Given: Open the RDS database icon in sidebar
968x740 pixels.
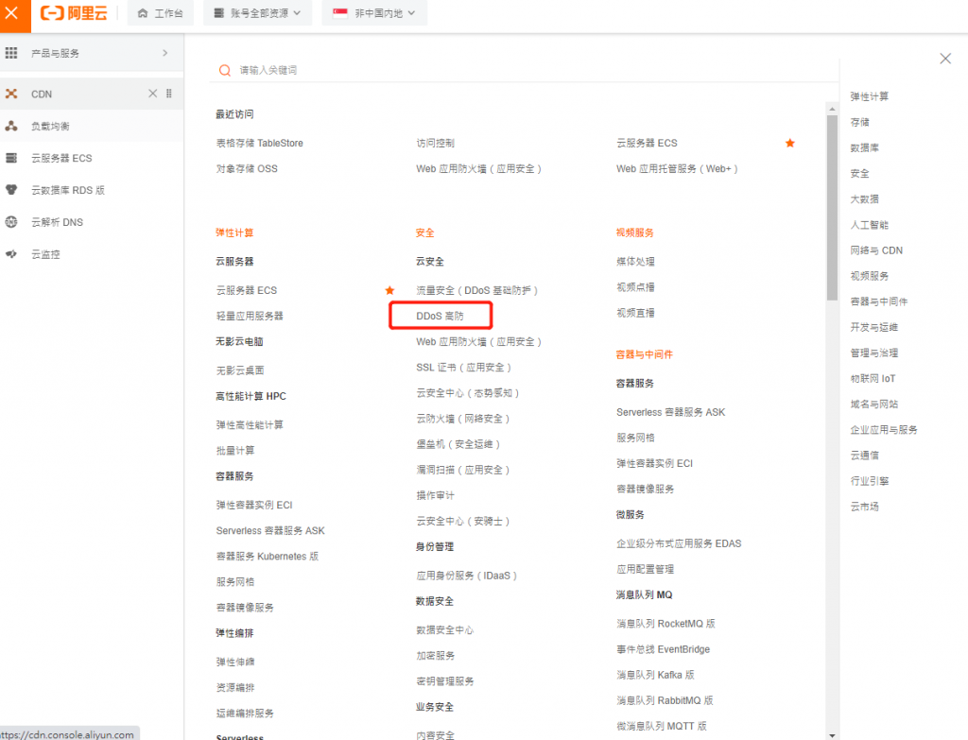Looking at the screenshot, I should point(11,190).
